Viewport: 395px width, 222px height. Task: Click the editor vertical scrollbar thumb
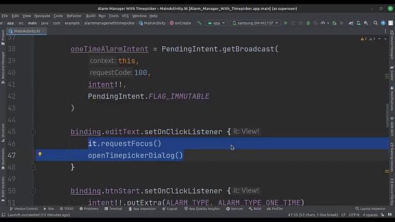click(387, 115)
